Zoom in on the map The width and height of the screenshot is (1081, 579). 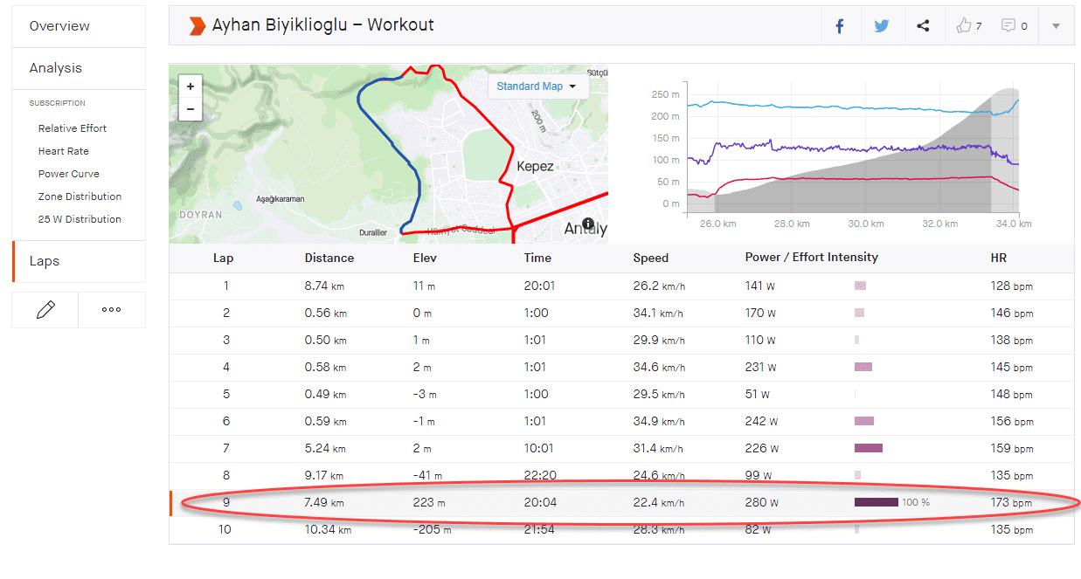tap(190, 86)
